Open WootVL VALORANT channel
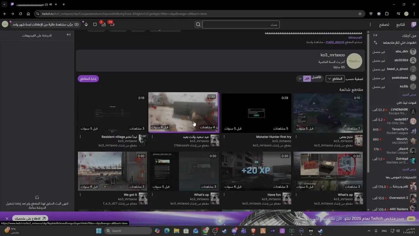Image resolution: width=419 pixels, height=236 pixels. pyautogui.click(x=394, y=141)
